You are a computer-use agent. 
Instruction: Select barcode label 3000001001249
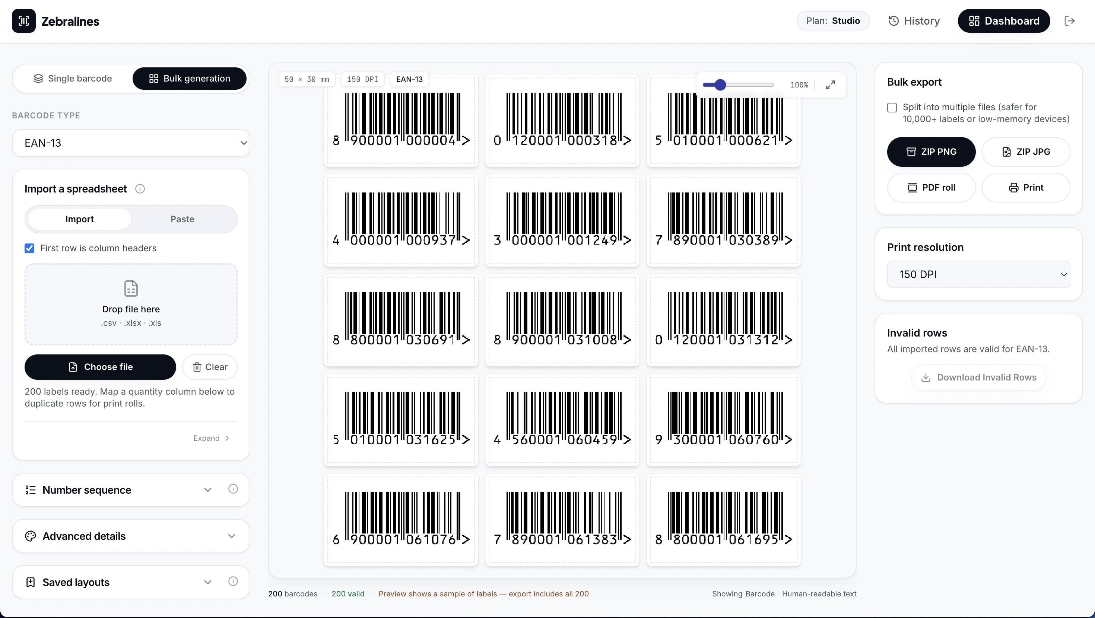tap(562, 221)
